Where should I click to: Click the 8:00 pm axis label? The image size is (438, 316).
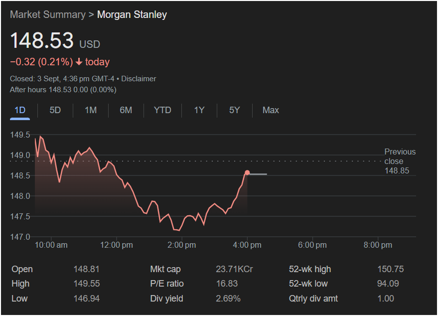point(378,245)
